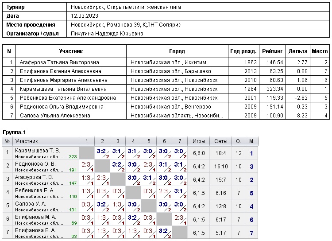Click the Город column header

pos(177,51)
